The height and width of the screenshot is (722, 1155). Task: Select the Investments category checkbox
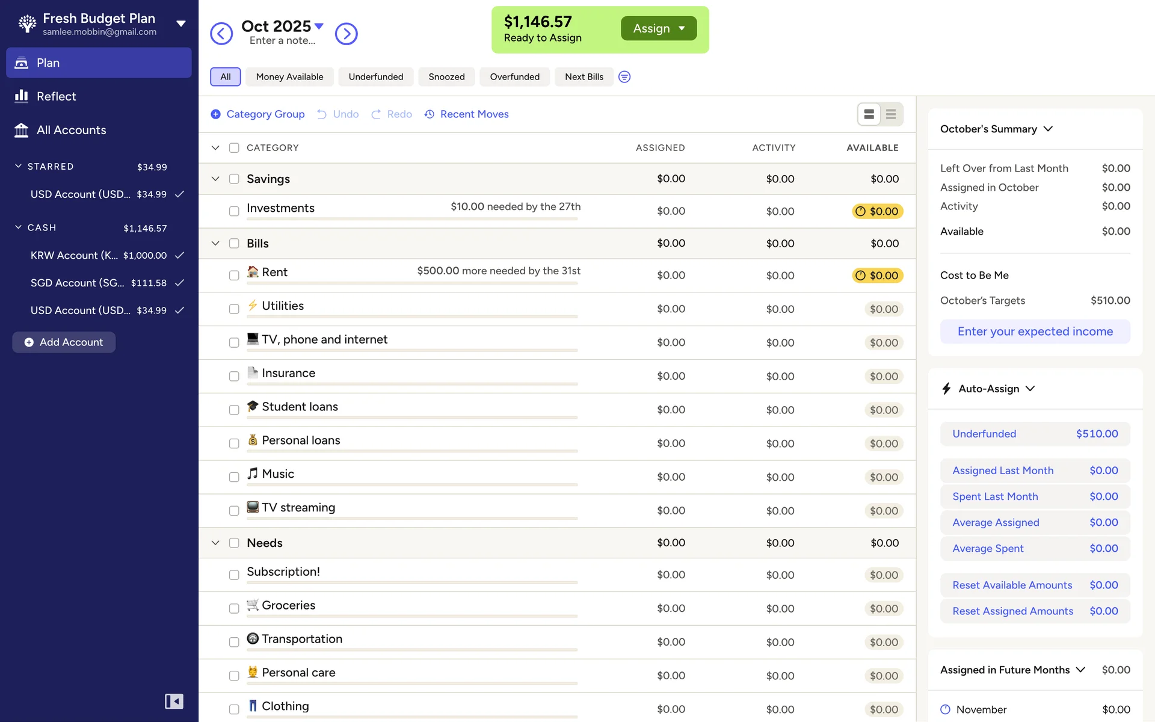click(x=234, y=211)
